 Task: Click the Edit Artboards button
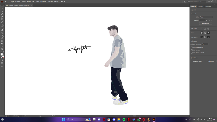tap(206, 24)
